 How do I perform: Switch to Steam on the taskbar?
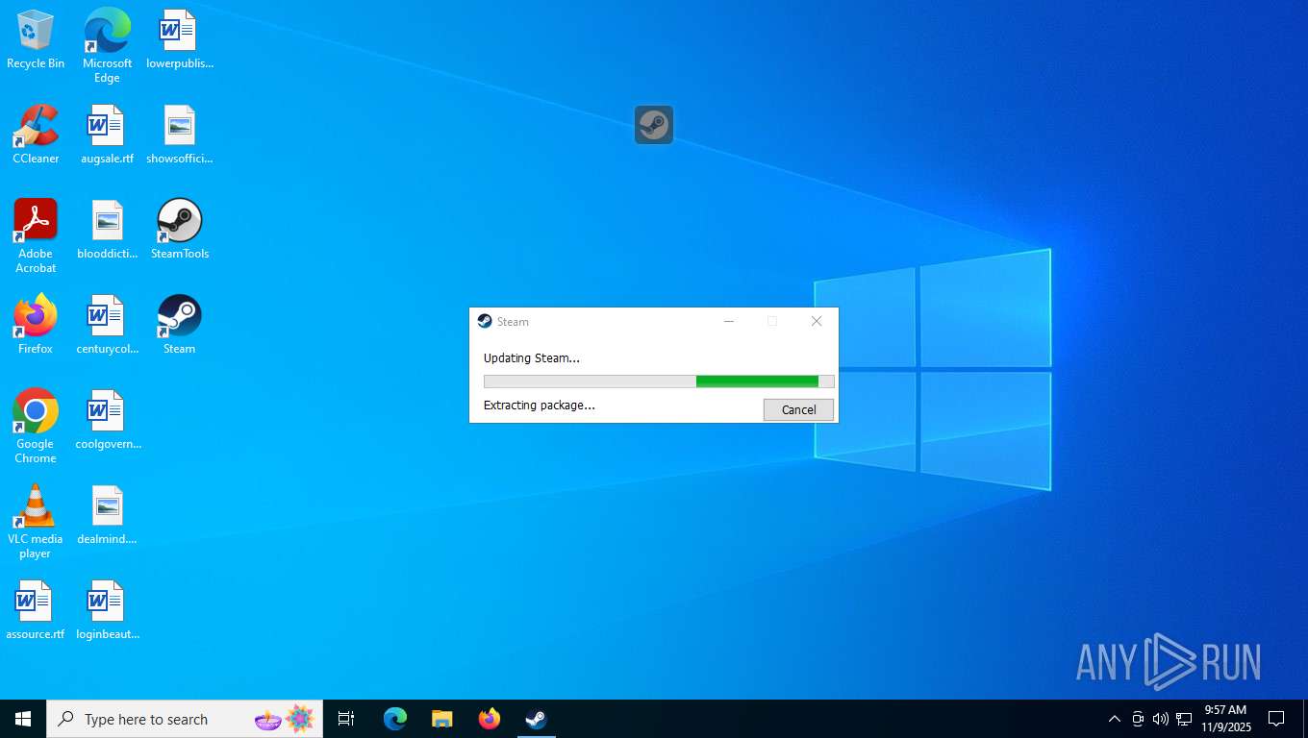click(x=536, y=719)
